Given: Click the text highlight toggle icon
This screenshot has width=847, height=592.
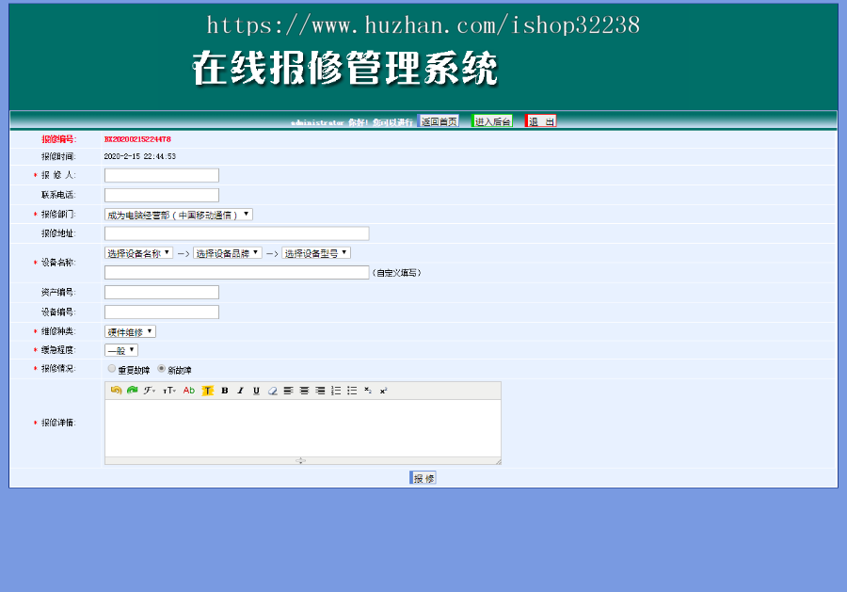Looking at the screenshot, I should pyautogui.click(x=208, y=390).
